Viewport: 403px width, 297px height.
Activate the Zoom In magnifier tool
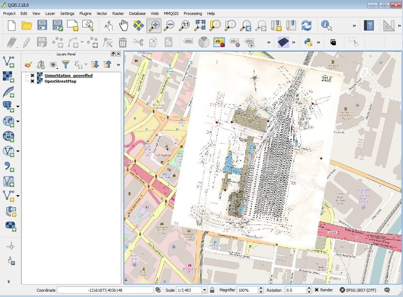coord(154,26)
